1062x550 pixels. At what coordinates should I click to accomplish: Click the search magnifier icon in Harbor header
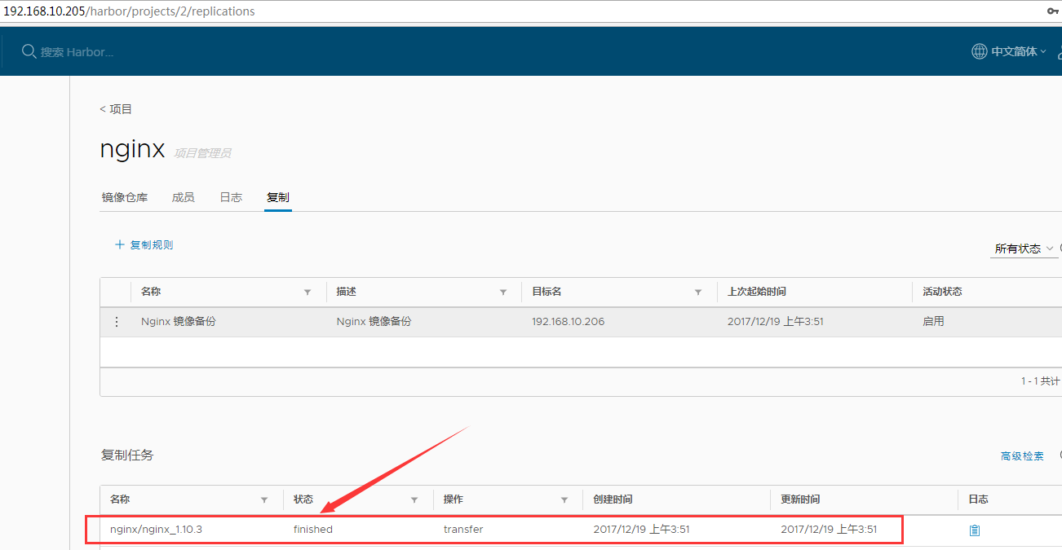tap(29, 51)
